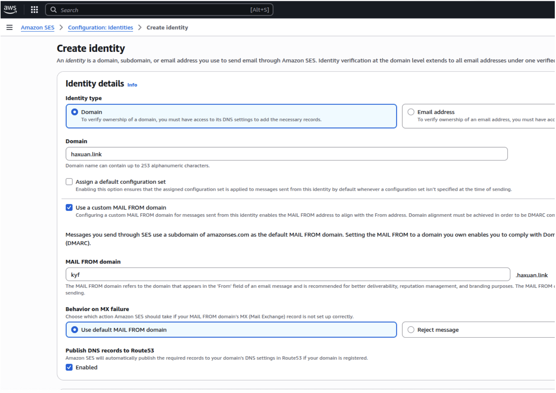Uncheck the Enabled Route53 publishing checkbox
556x393 pixels.
pos(69,367)
